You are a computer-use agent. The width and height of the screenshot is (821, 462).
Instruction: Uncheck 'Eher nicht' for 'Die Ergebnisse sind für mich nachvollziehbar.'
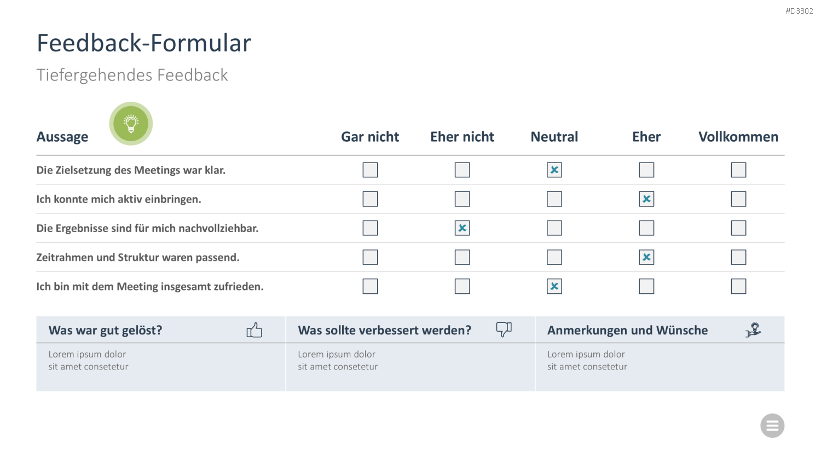coord(462,228)
